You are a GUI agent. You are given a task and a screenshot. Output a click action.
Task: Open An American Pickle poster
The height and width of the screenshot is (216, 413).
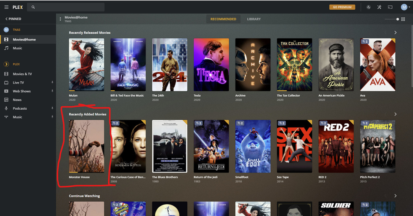coord(336,65)
